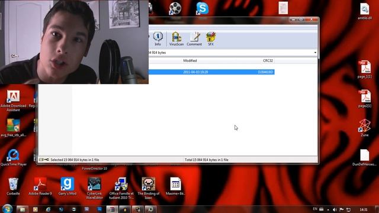Open the Info toolbar button in WinRAR
This screenshot has width=379, height=213.
click(158, 39)
